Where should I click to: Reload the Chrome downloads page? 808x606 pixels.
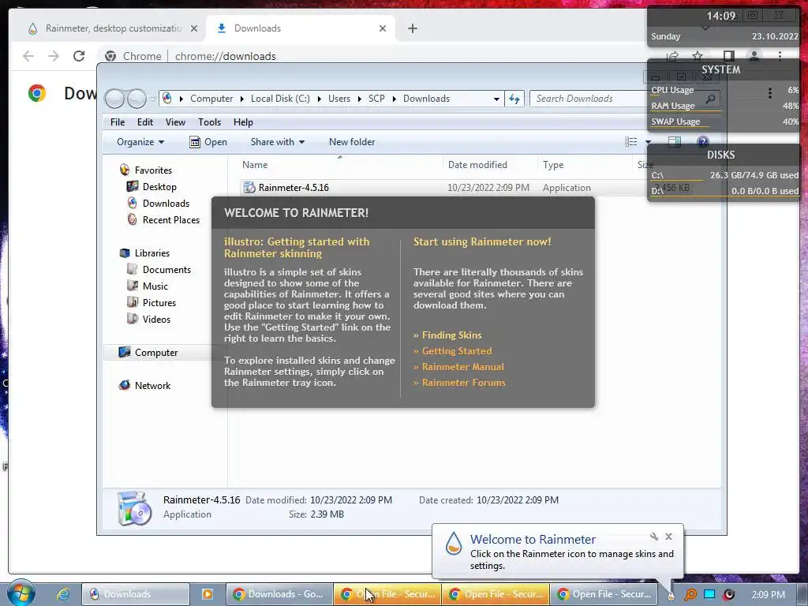(79, 56)
